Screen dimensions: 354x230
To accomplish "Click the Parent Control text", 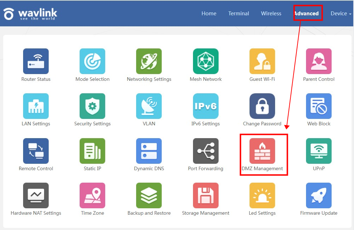I will pyautogui.click(x=319, y=79).
